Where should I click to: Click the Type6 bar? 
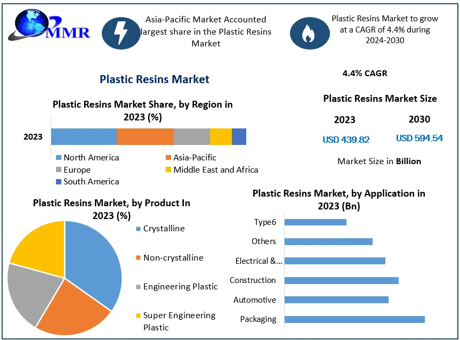tap(316, 222)
